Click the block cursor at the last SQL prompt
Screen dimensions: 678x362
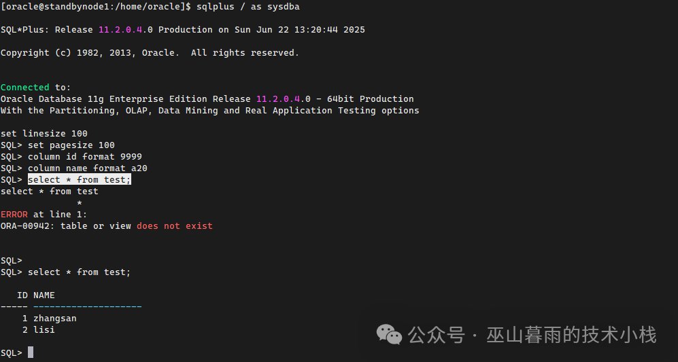coord(31,352)
